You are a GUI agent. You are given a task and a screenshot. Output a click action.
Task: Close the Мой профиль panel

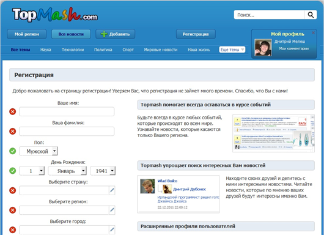pyautogui.click(x=313, y=32)
